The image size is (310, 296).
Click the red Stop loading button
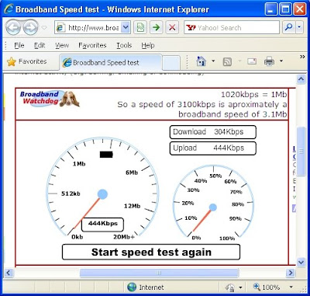[x=172, y=27]
